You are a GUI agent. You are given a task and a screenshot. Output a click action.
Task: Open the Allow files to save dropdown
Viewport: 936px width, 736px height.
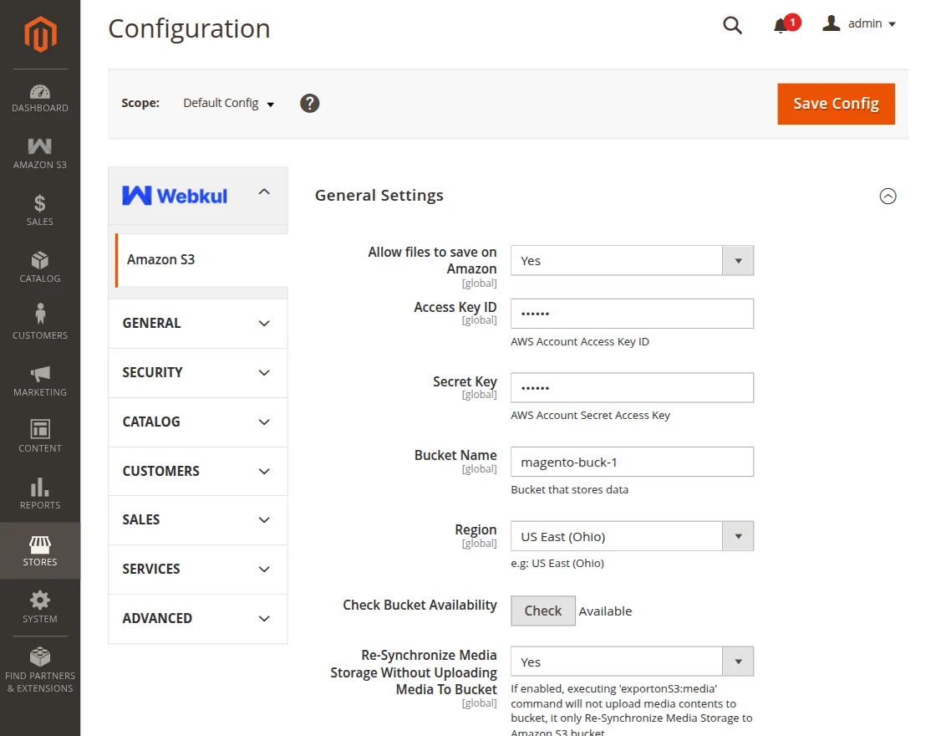pyautogui.click(x=632, y=261)
